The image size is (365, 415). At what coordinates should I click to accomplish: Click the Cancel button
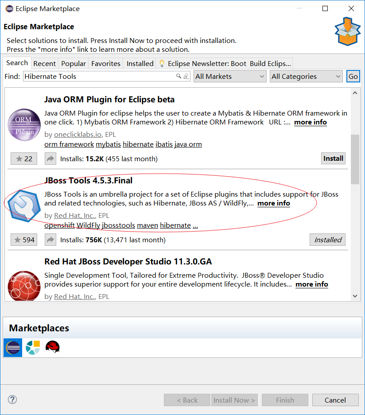335,400
